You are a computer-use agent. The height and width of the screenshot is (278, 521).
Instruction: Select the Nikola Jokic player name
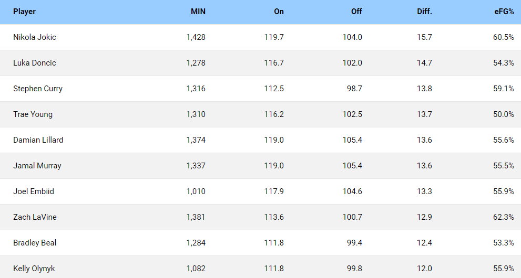click(x=35, y=37)
